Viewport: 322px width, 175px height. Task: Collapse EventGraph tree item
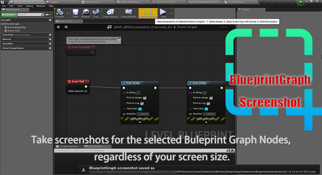(2, 24)
